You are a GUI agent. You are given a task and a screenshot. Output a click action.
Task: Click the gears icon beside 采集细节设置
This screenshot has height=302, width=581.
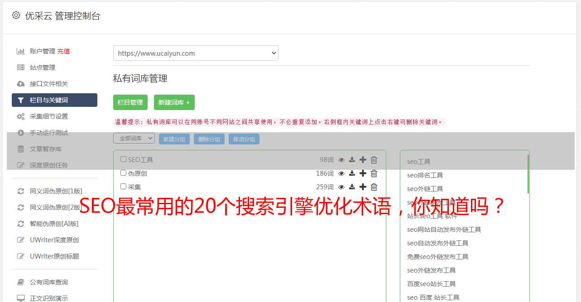[21, 116]
